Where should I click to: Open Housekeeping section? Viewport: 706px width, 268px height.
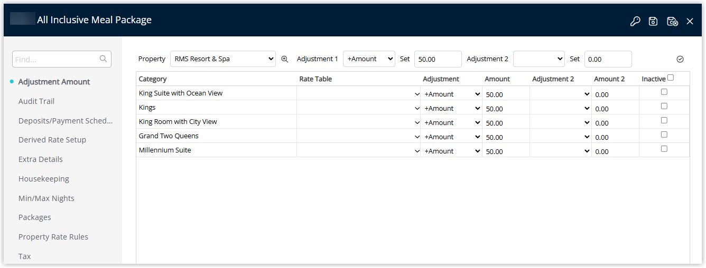[x=44, y=179]
